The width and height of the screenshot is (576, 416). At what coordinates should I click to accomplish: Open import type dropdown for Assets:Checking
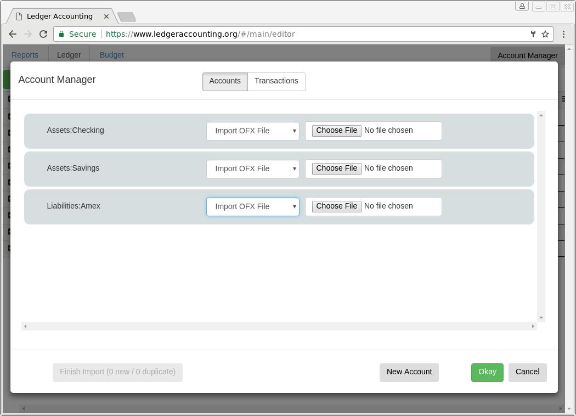tap(253, 131)
